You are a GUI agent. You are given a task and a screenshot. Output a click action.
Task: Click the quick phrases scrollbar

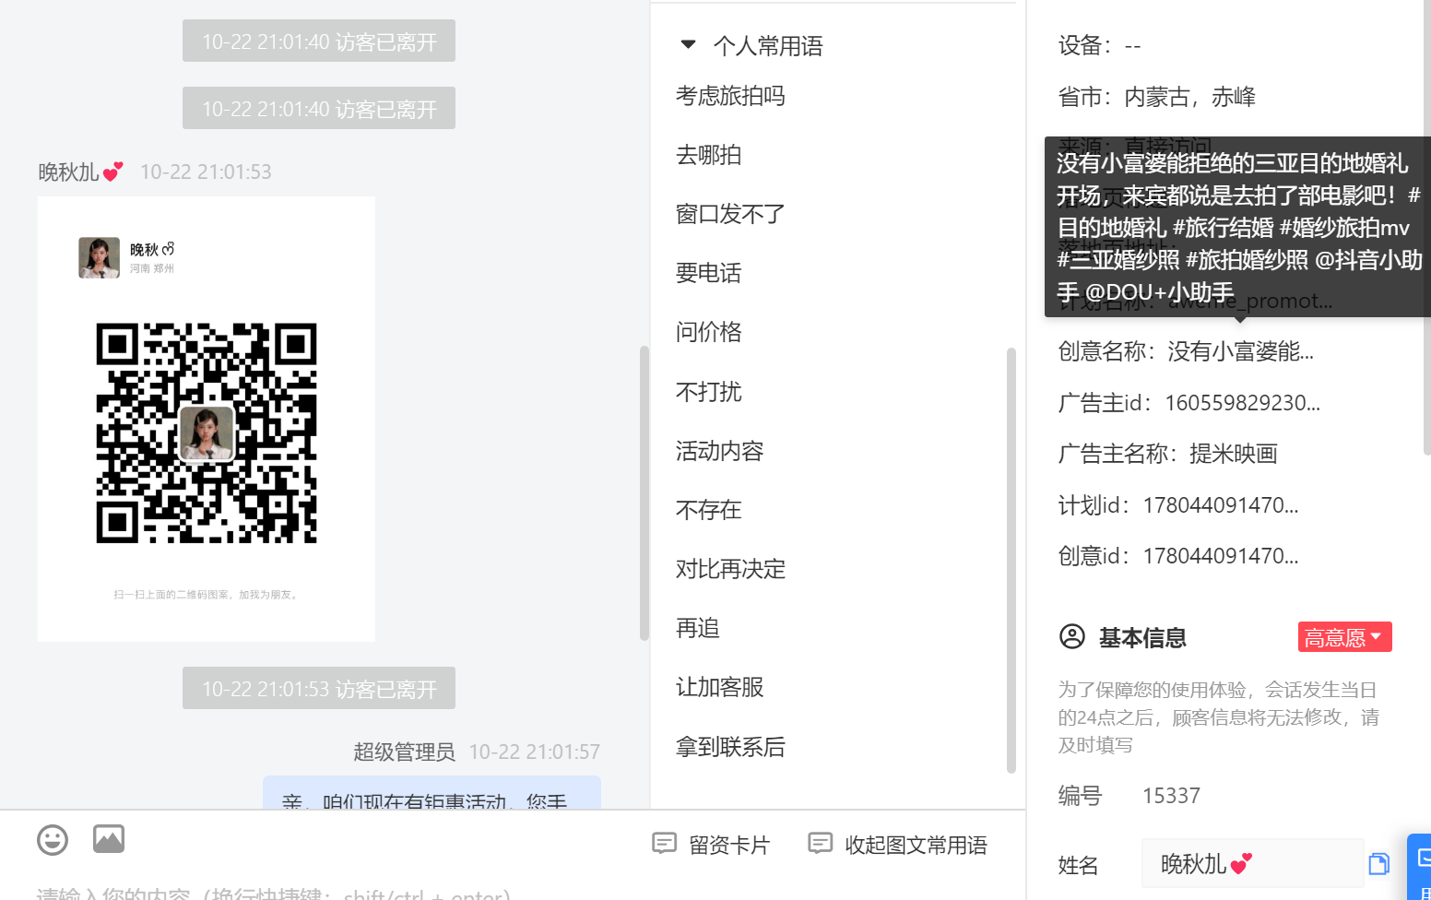(1011, 561)
